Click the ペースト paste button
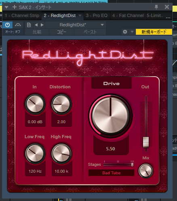The height and width of the screenshot is (201, 177). (90, 32)
